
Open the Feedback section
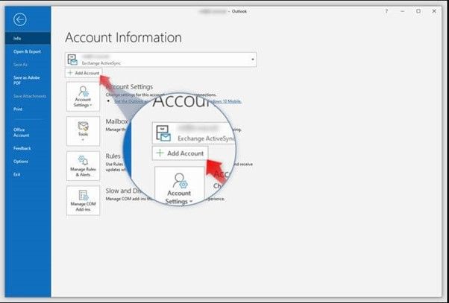(x=22, y=148)
